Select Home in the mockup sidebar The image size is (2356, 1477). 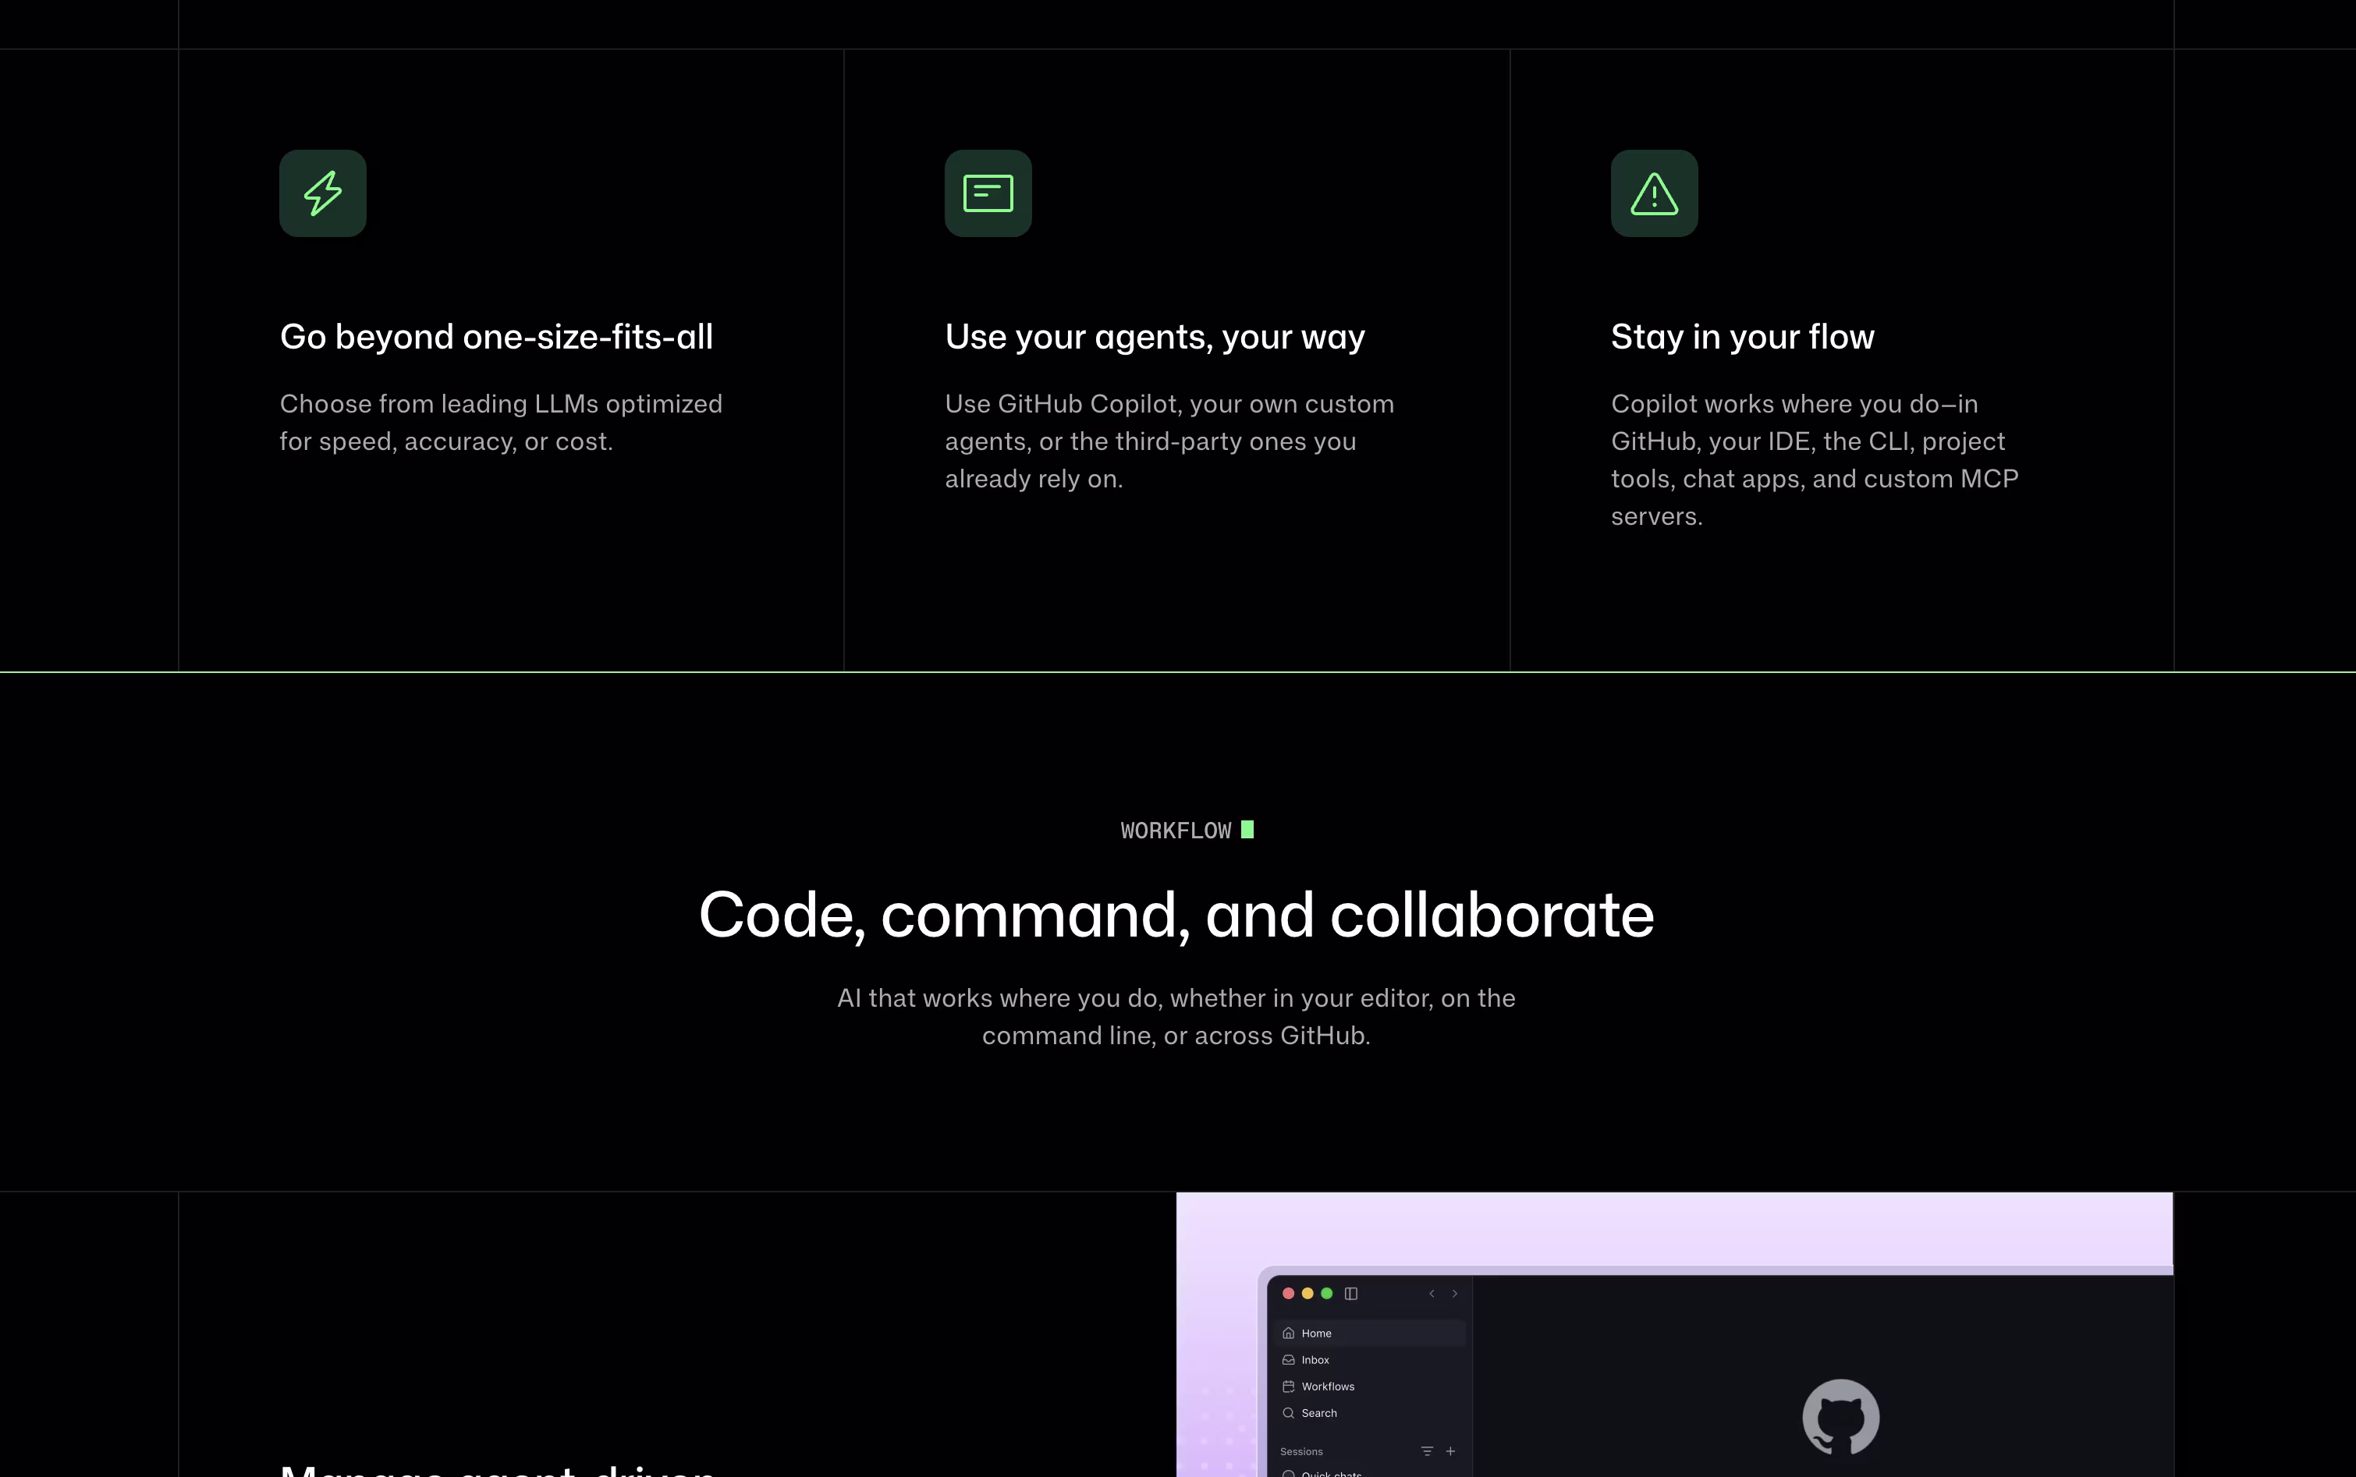(1370, 1334)
